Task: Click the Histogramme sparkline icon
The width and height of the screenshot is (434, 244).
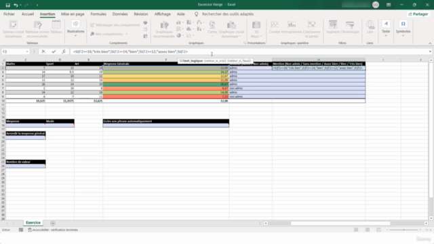Action: [x=292, y=27]
